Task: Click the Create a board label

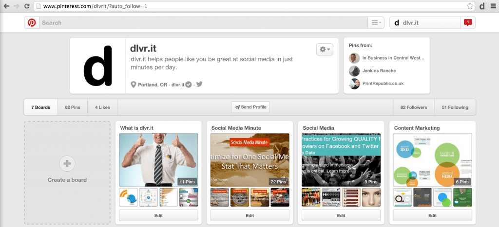Action: 67,180
